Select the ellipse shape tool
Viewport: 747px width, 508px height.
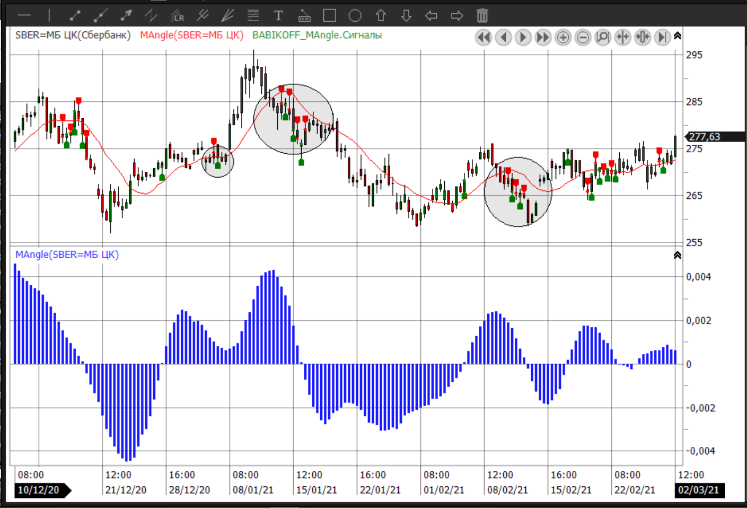355,15
